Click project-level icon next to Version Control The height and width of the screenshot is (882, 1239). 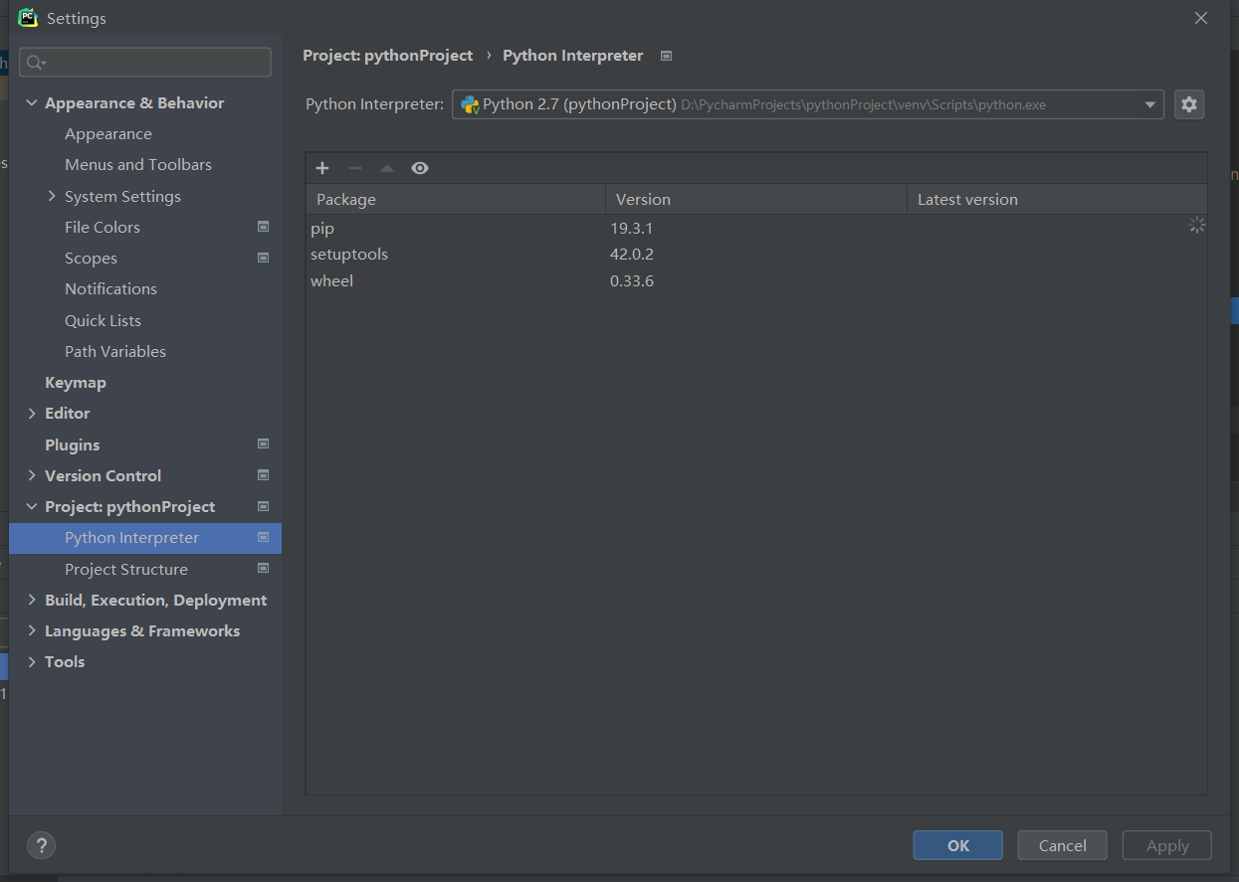point(263,475)
